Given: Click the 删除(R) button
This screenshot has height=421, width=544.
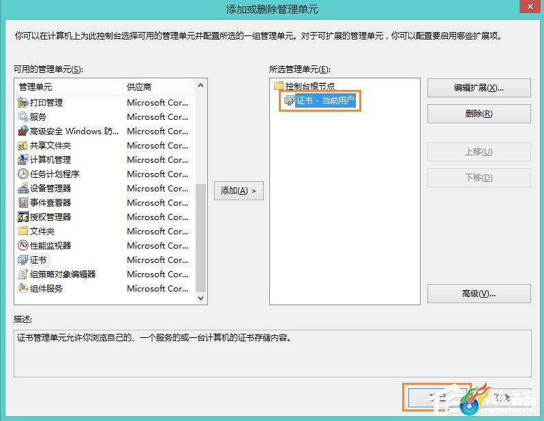Looking at the screenshot, I should 479,114.
